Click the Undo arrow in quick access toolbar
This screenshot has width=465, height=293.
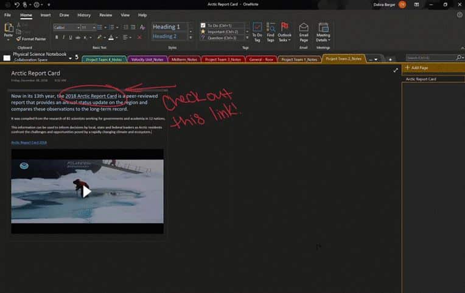tap(17, 4)
